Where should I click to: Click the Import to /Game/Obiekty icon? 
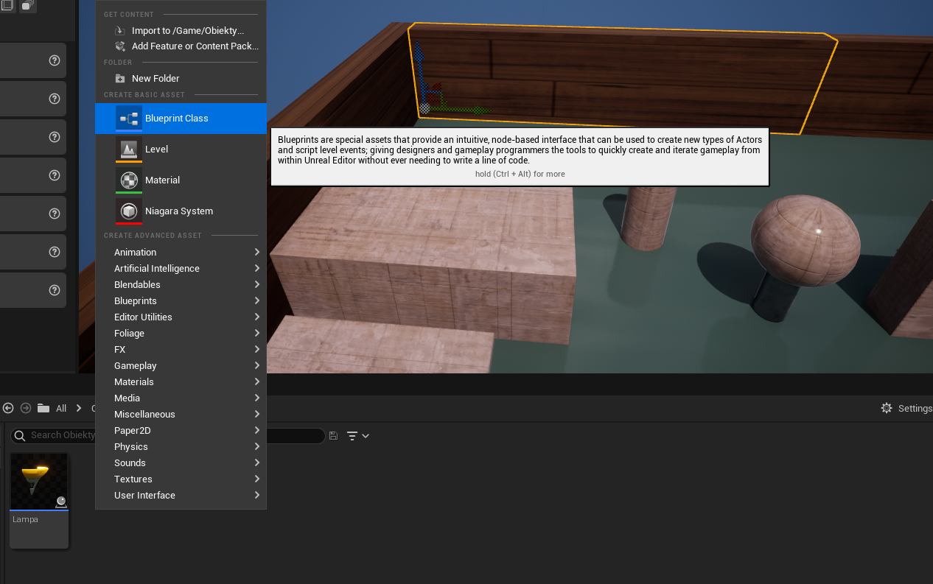120,31
